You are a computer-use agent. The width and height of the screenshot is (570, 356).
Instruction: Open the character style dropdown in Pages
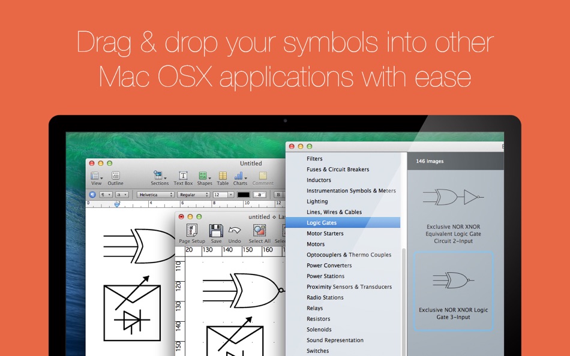(x=122, y=195)
